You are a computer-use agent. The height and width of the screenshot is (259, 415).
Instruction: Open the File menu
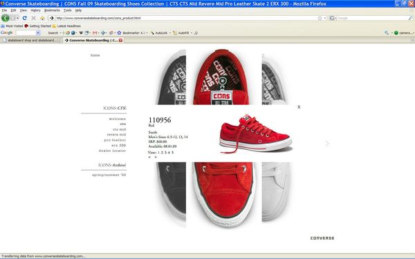[4, 10]
